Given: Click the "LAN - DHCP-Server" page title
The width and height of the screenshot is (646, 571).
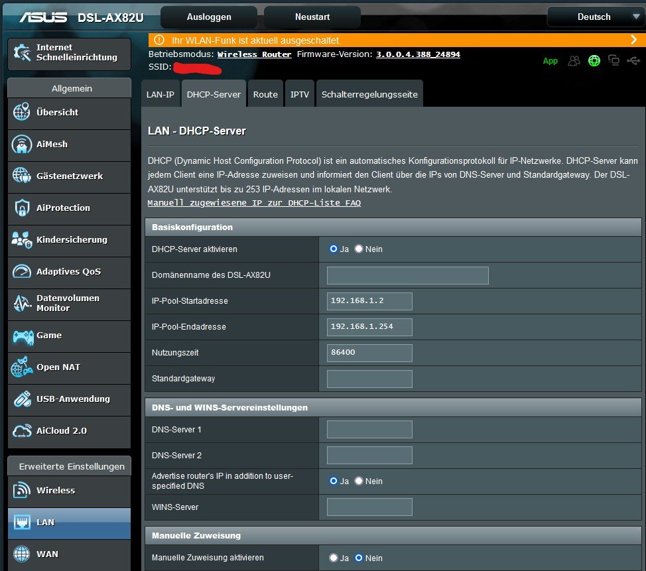Looking at the screenshot, I should pos(196,131).
